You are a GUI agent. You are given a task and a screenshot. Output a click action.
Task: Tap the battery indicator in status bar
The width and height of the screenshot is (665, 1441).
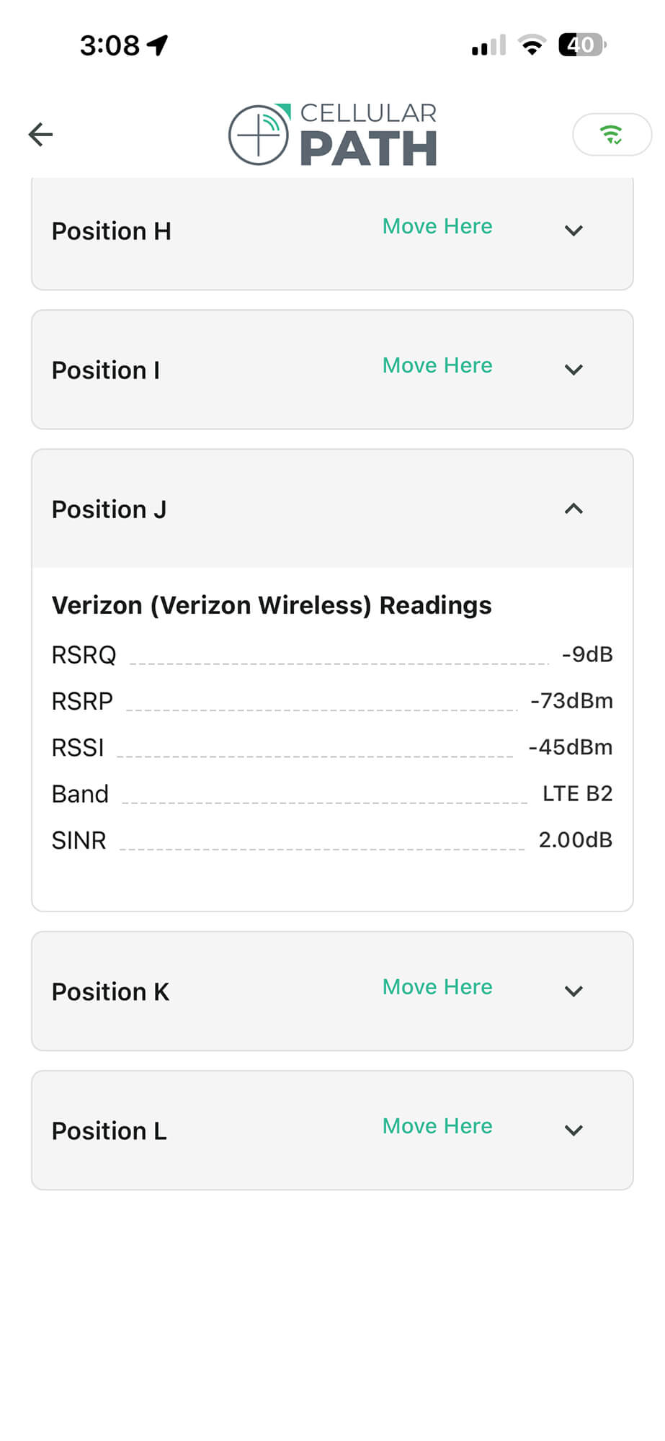[x=582, y=45]
